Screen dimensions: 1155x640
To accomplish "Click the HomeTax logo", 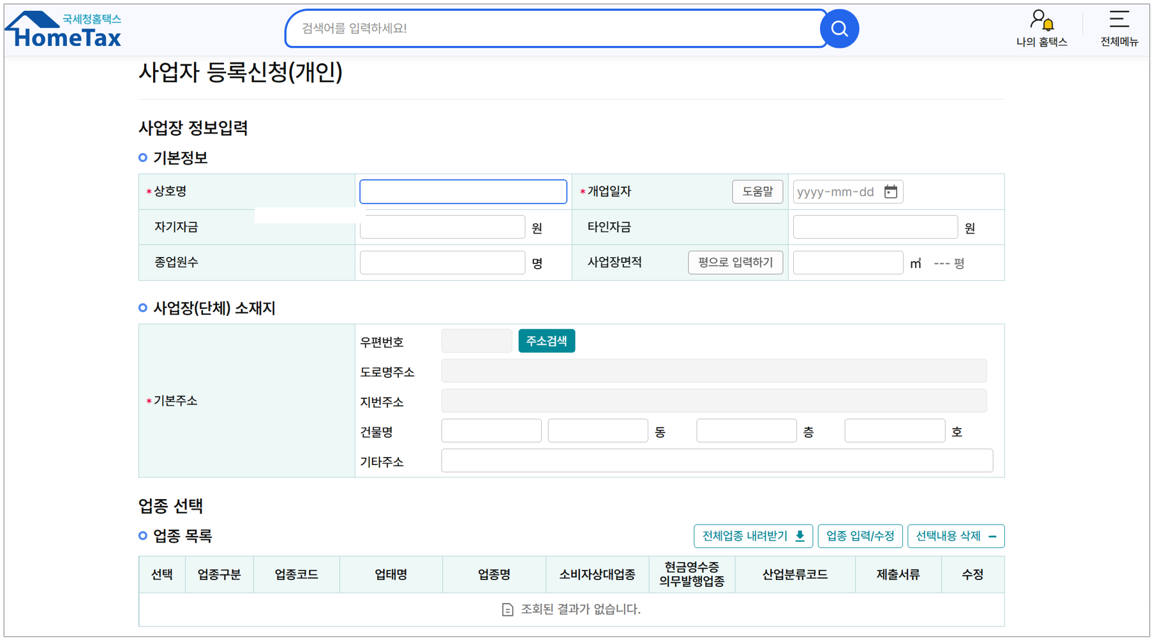I will point(62,27).
